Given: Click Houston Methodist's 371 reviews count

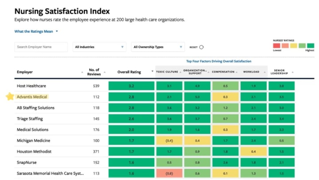Looking at the screenshot, I should (x=96, y=152).
